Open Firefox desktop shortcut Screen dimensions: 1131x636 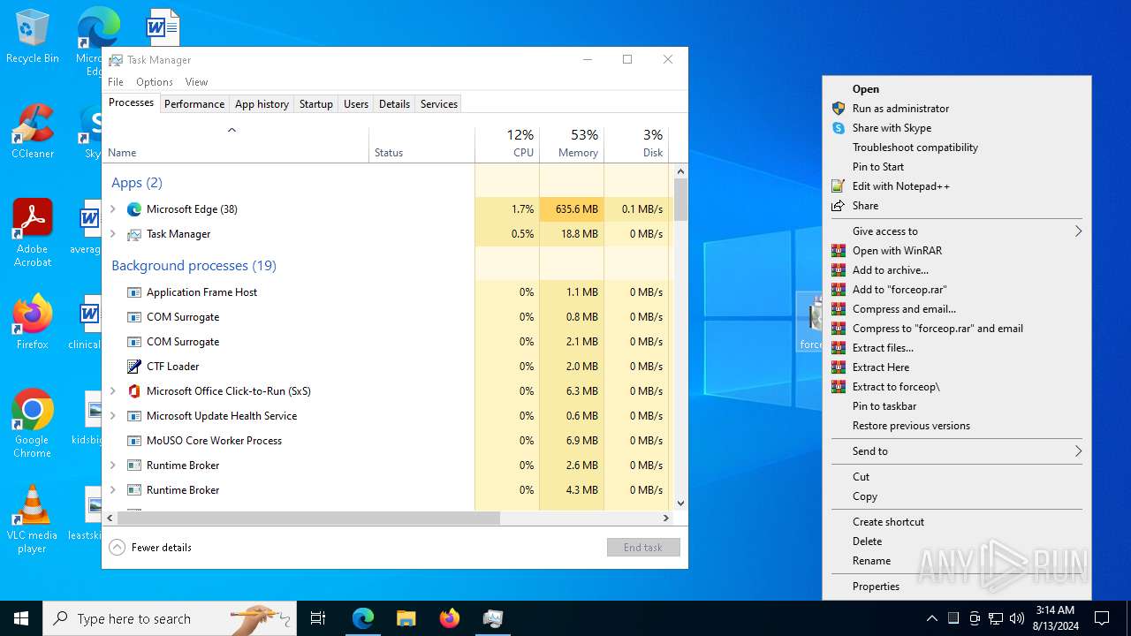point(32,322)
